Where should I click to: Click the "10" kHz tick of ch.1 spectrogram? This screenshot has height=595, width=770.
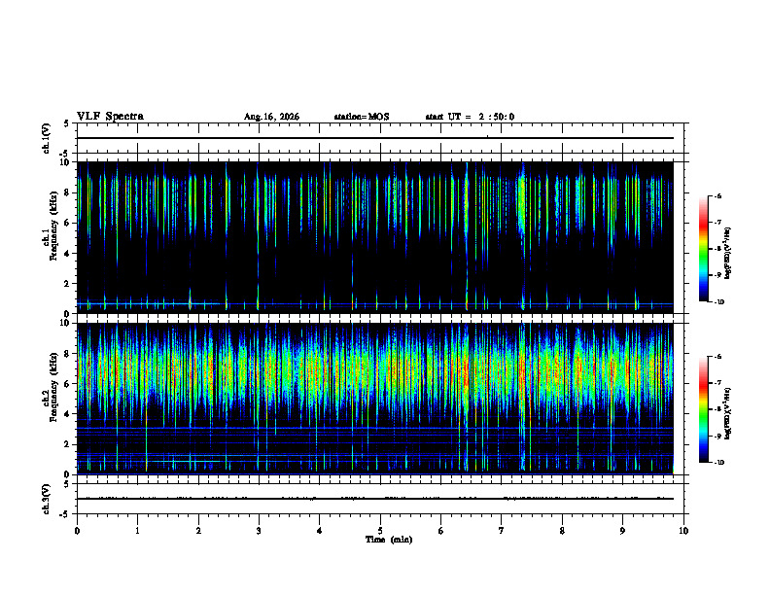(66, 162)
